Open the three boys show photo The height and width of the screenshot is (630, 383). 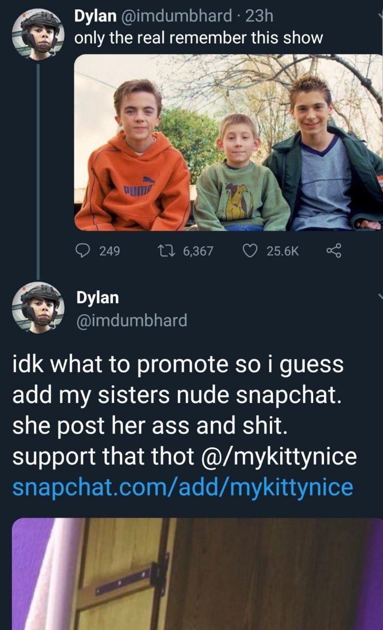pyautogui.click(x=228, y=142)
